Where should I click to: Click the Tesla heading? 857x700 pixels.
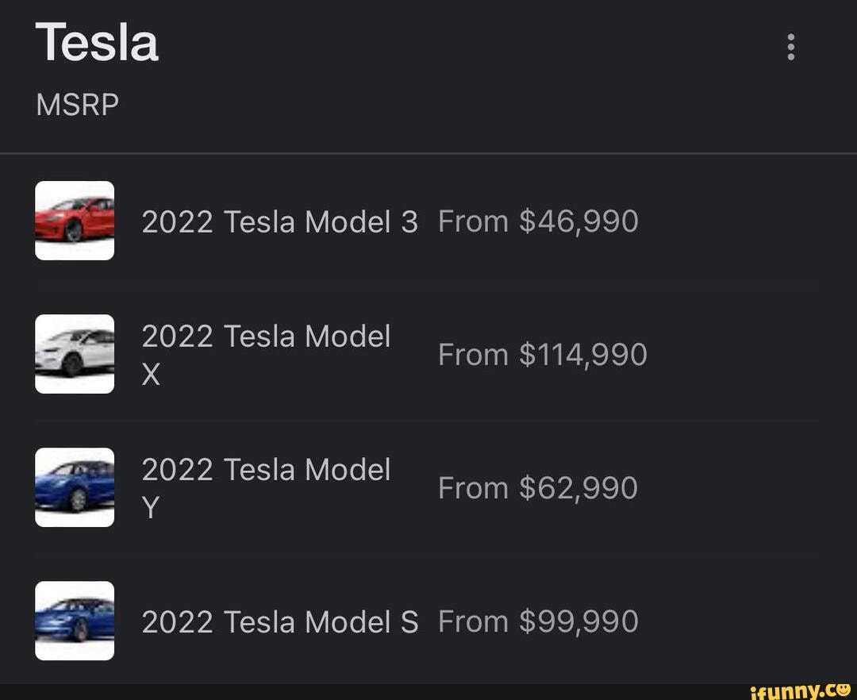[x=98, y=42]
